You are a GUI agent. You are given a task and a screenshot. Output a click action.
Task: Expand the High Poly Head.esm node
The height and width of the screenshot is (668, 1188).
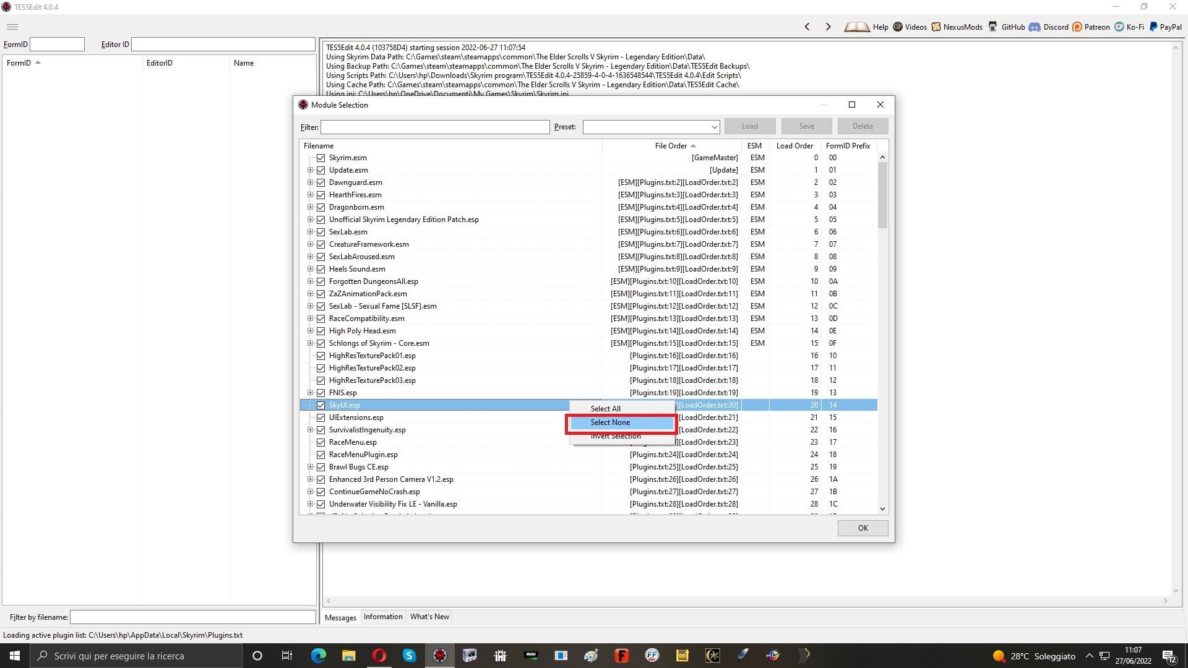coord(310,331)
